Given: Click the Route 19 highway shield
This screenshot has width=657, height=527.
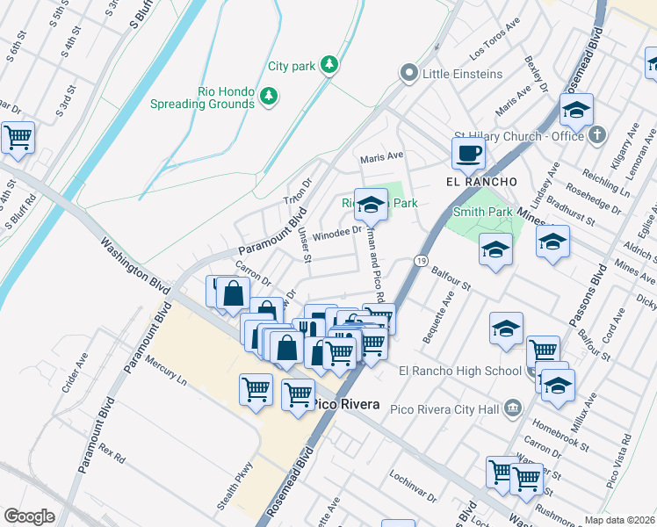Looking at the screenshot, I should point(422,262).
